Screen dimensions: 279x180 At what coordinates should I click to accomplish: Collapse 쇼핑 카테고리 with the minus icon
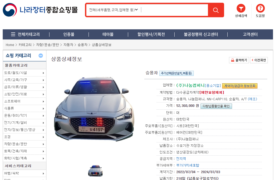tap(41, 56)
